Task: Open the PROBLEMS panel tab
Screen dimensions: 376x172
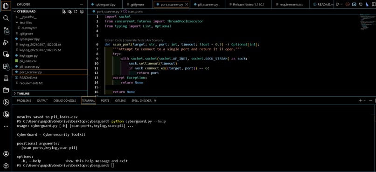Action: [24, 100]
